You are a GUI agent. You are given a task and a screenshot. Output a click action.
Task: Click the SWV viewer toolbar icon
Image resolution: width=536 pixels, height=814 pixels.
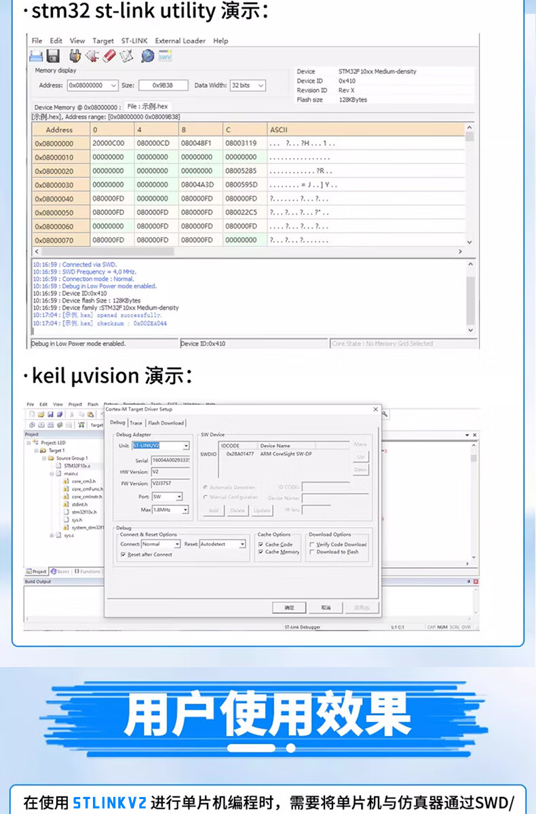pos(165,56)
